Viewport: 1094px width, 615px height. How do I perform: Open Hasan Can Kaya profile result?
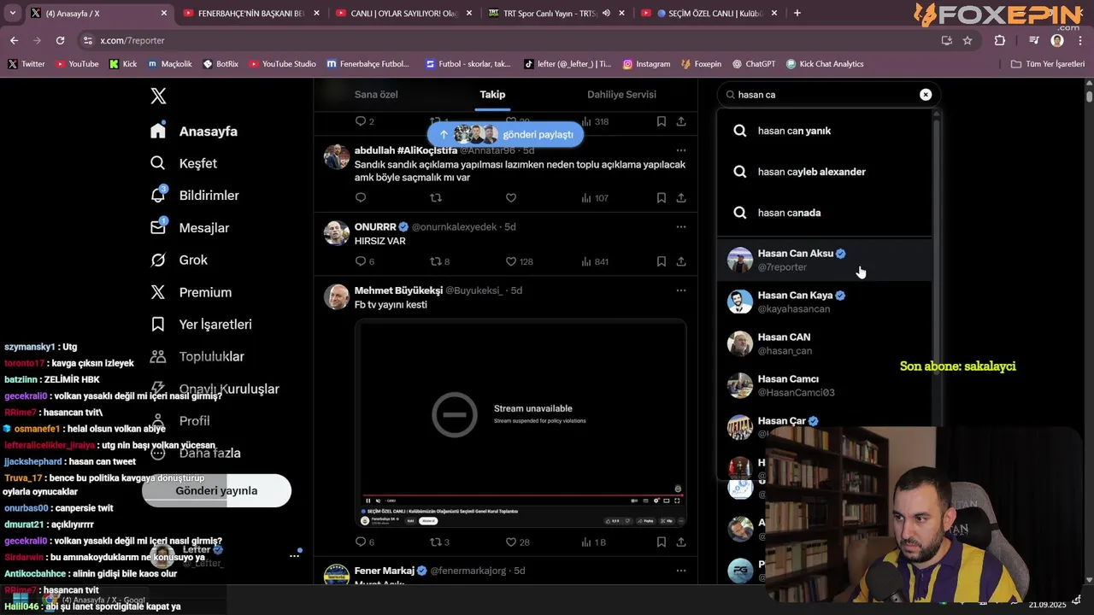[825, 302]
